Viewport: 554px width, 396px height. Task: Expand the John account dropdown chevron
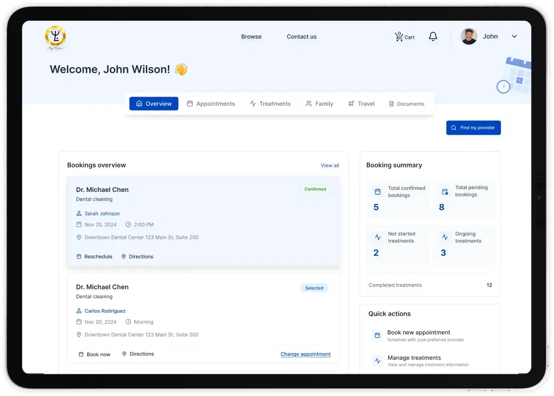point(514,36)
